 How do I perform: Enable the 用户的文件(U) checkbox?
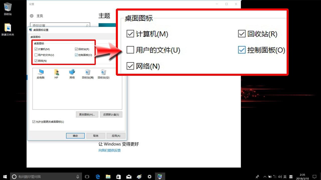[x=36, y=55]
